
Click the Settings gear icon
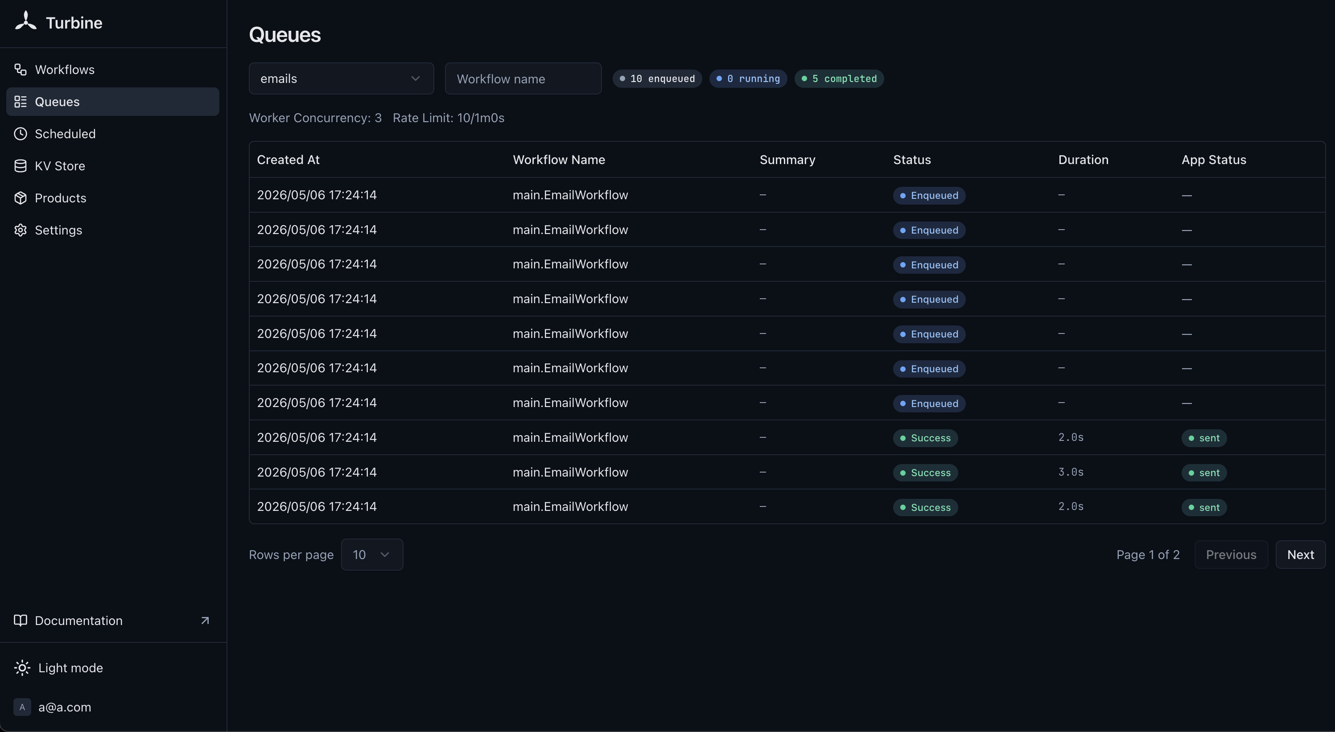click(20, 230)
